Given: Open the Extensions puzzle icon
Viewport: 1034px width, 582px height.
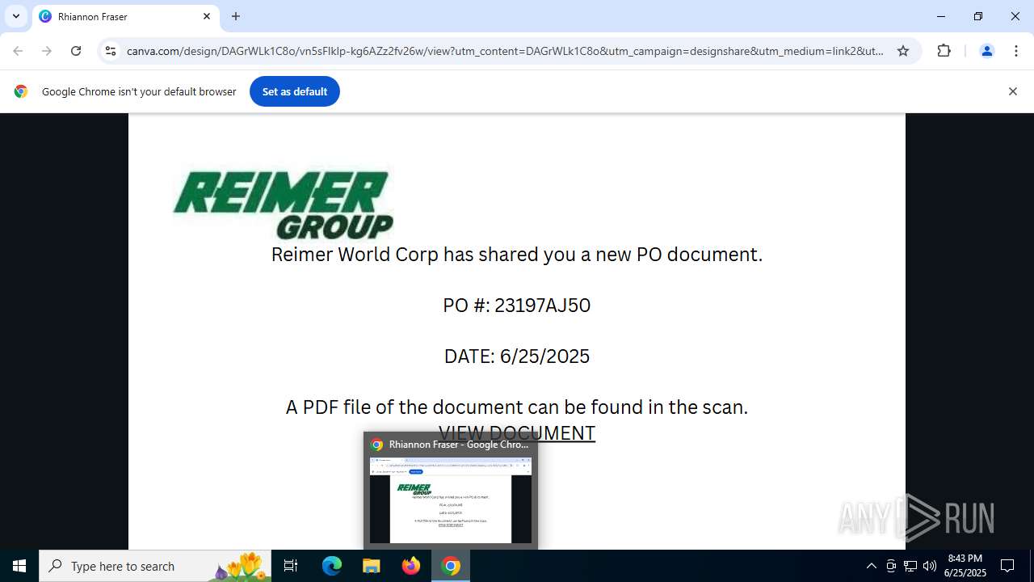Looking at the screenshot, I should coord(944,51).
